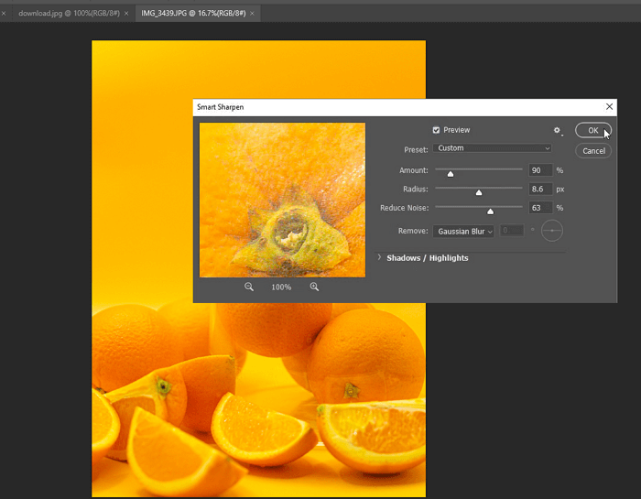Open the Smart Sharpen gear settings menu
The width and height of the screenshot is (641, 499).
point(557,131)
